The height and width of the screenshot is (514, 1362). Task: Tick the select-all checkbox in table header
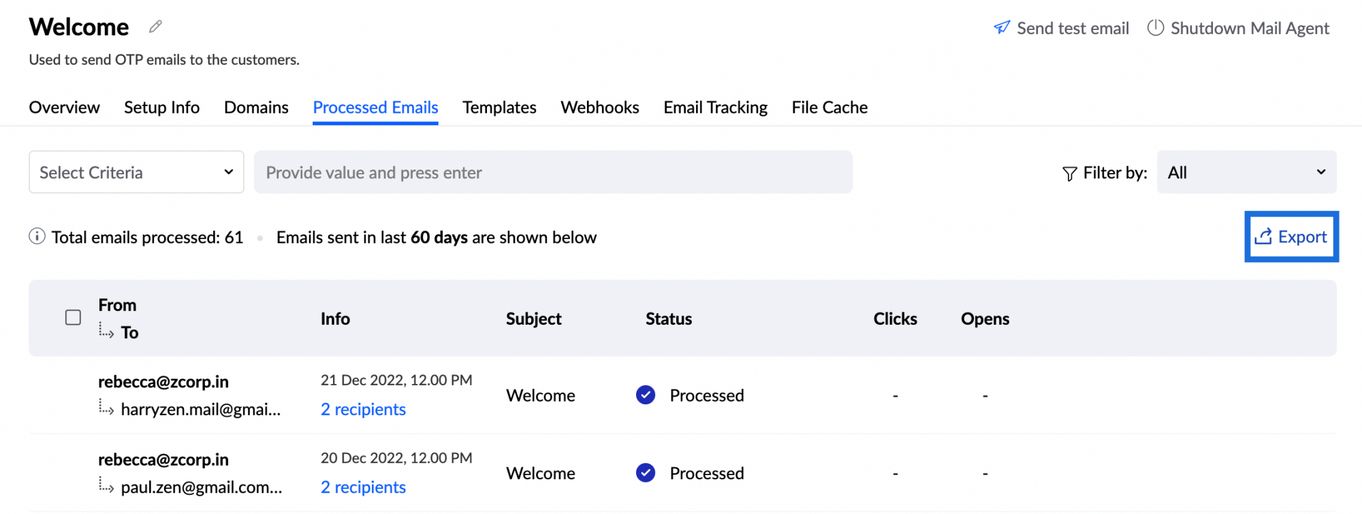73,318
